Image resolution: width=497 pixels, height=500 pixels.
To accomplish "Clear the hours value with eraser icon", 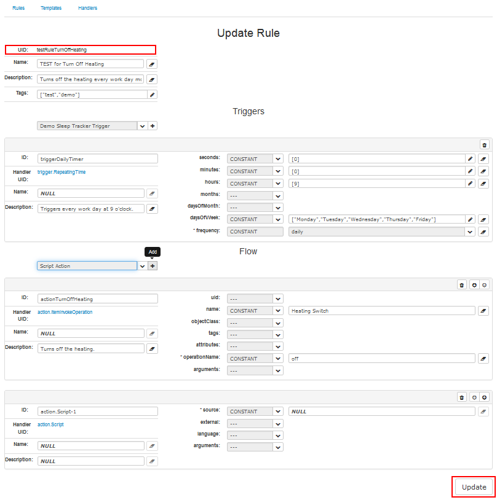I will point(483,184).
